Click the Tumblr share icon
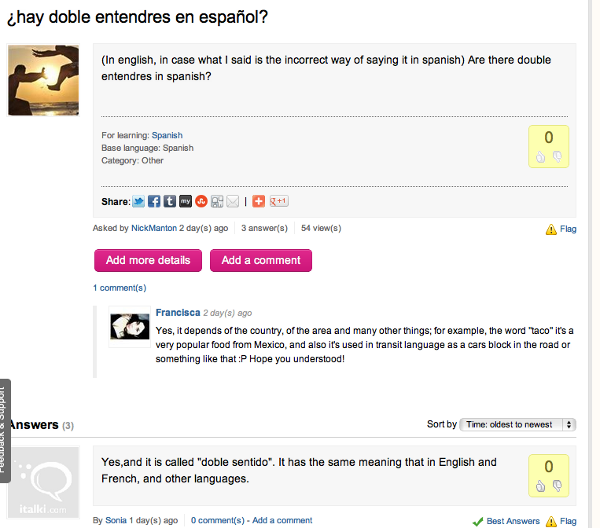Viewport: 600px width, 528px height. coord(170,201)
